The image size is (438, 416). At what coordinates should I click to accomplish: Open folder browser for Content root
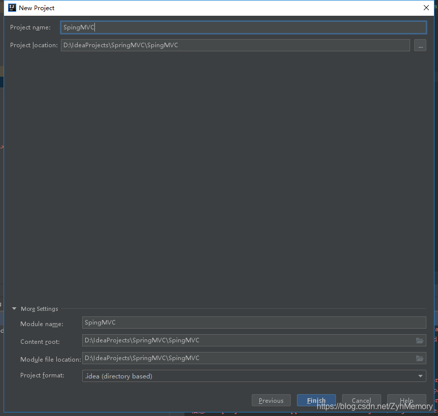coord(420,340)
